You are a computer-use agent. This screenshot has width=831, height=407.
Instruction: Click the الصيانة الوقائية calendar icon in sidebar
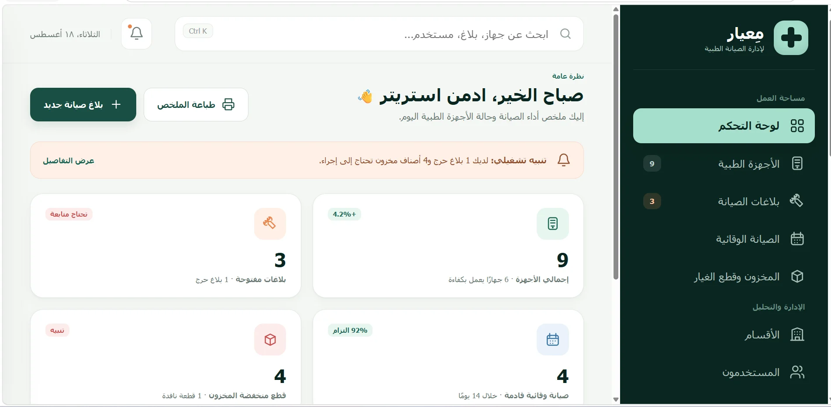pyautogui.click(x=797, y=239)
